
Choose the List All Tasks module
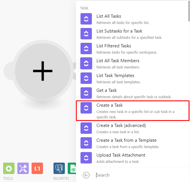[x=109, y=16]
